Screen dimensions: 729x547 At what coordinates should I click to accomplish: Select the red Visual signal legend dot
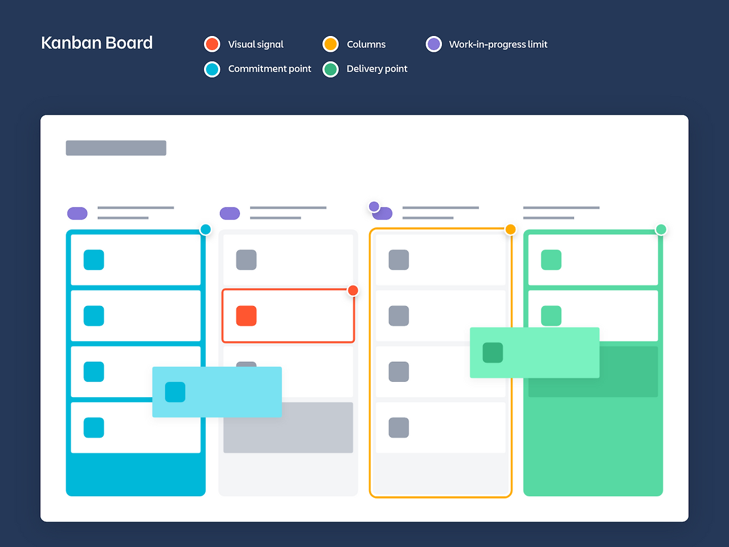[x=211, y=44]
